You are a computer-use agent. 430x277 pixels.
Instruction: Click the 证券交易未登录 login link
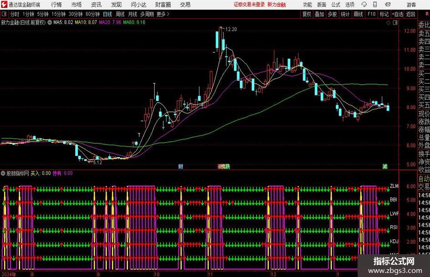pos(249,5)
